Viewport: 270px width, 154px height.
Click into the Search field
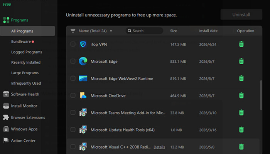(x=144, y=31)
